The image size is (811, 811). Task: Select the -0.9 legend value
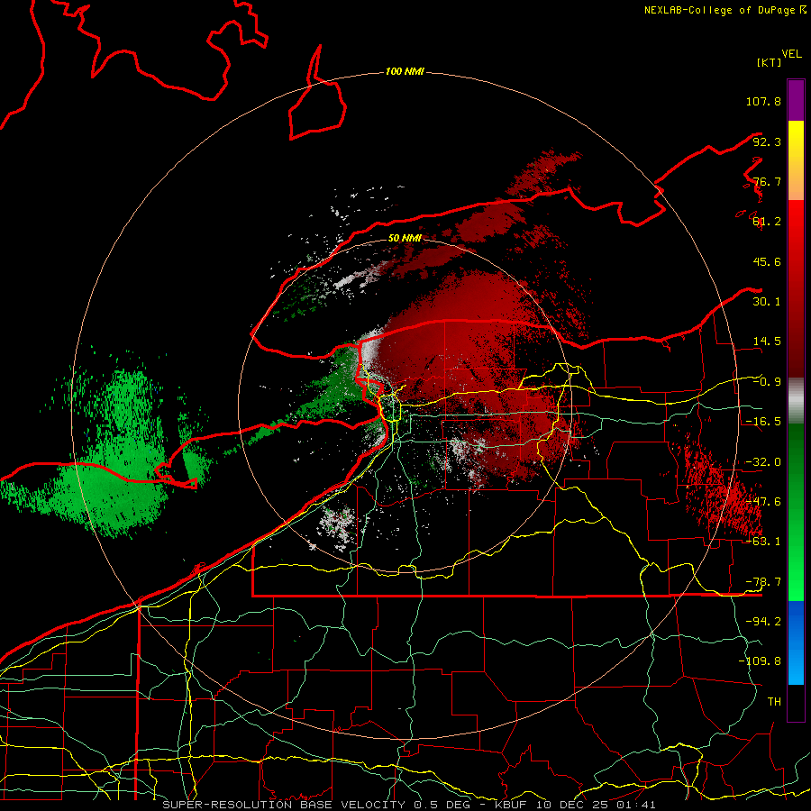767,382
